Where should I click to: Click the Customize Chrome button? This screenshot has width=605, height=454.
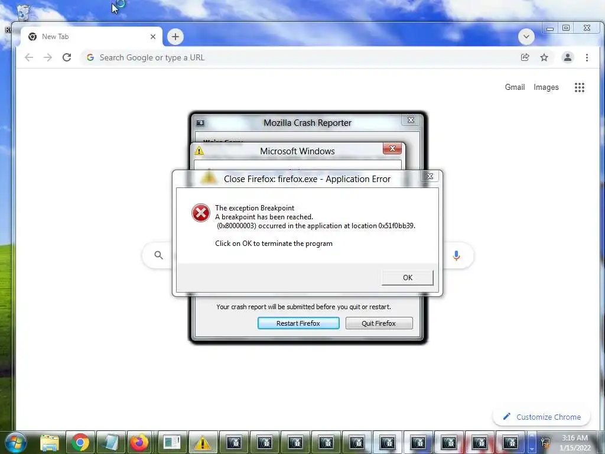click(x=542, y=417)
